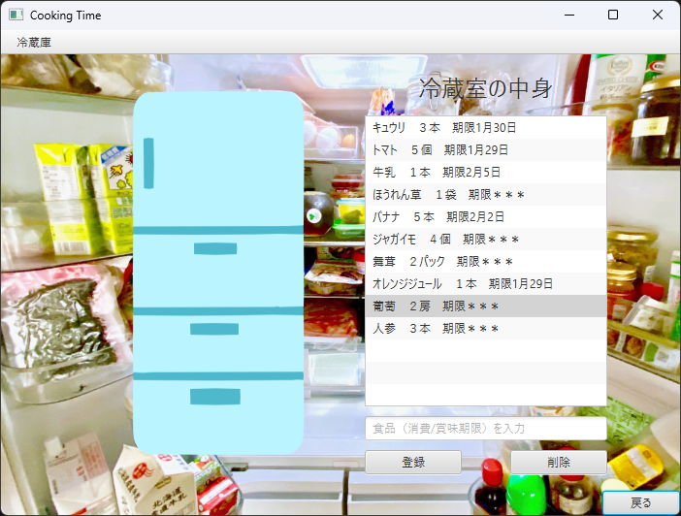Pick the ほうれん草 1袋 list row
Image resolution: width=681 pixels, height=516 pixels.
point(485,195)
